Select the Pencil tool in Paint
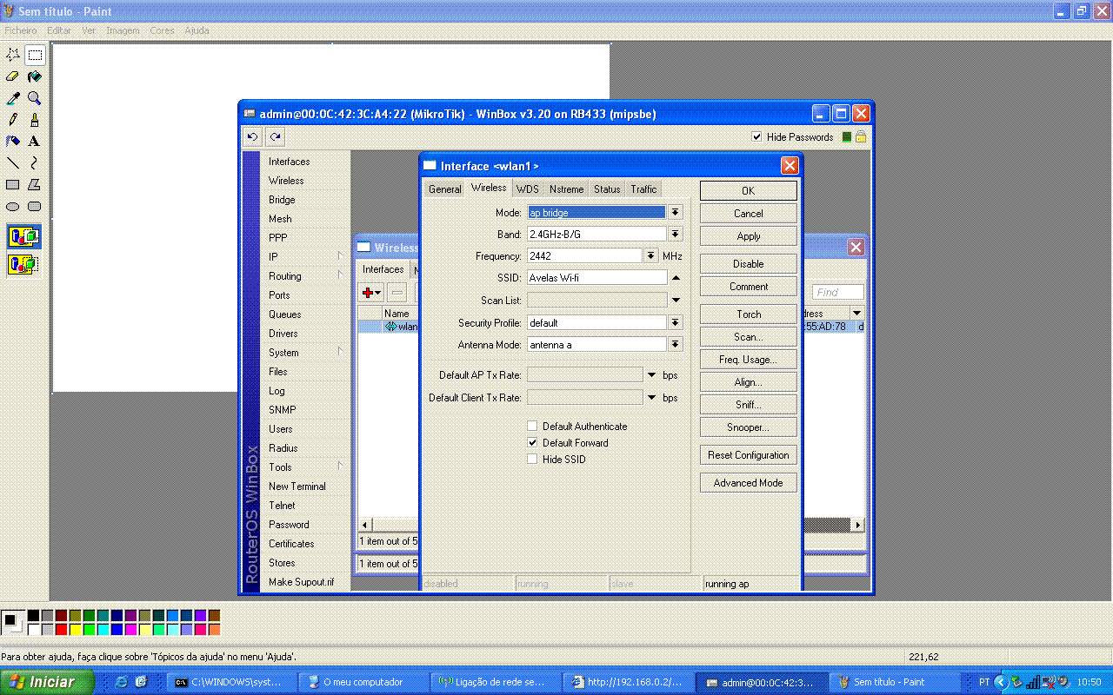This screenshot has height=695, width=1113. (13, 120)
